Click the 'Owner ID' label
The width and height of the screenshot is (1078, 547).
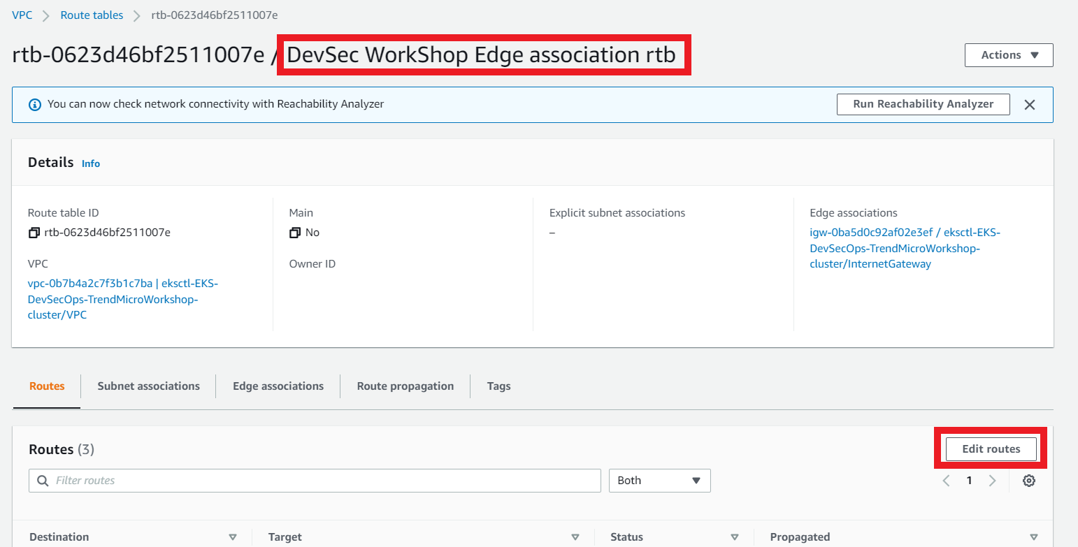(312, 264)
